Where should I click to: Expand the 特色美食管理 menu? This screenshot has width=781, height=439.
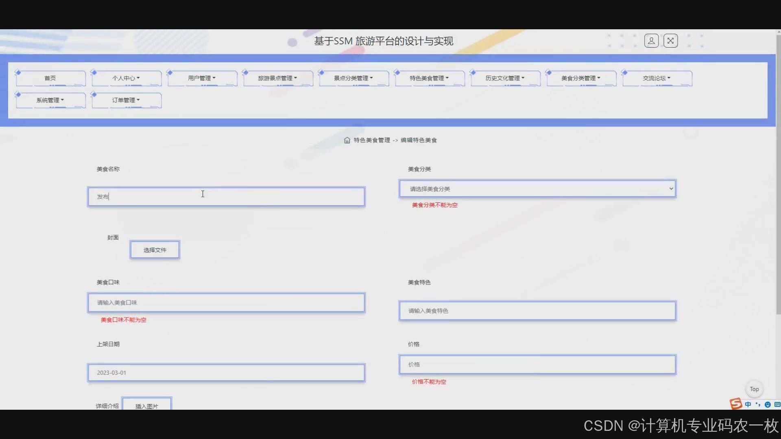429,78
